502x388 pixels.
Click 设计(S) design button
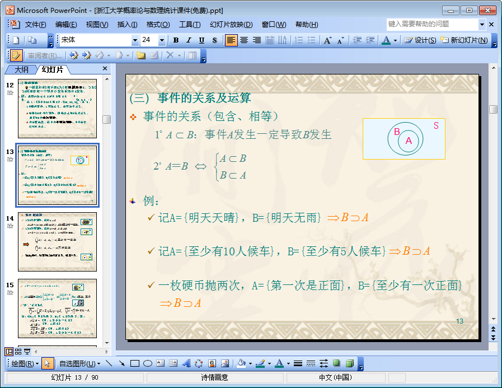(x=420, y=40)
